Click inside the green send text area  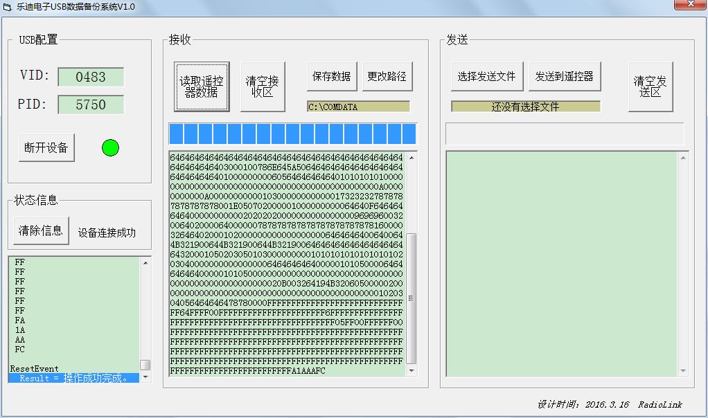coord(562,264)
